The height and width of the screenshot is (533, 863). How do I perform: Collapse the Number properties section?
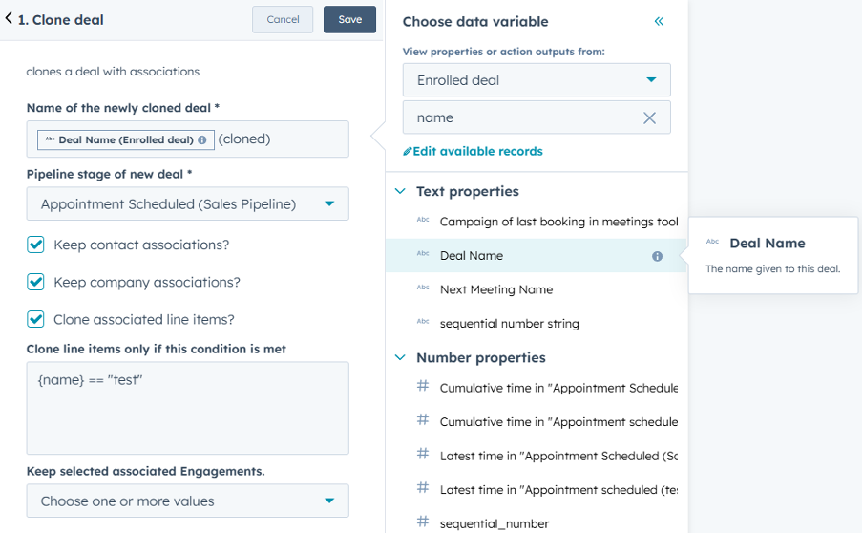tap(400, 357)
